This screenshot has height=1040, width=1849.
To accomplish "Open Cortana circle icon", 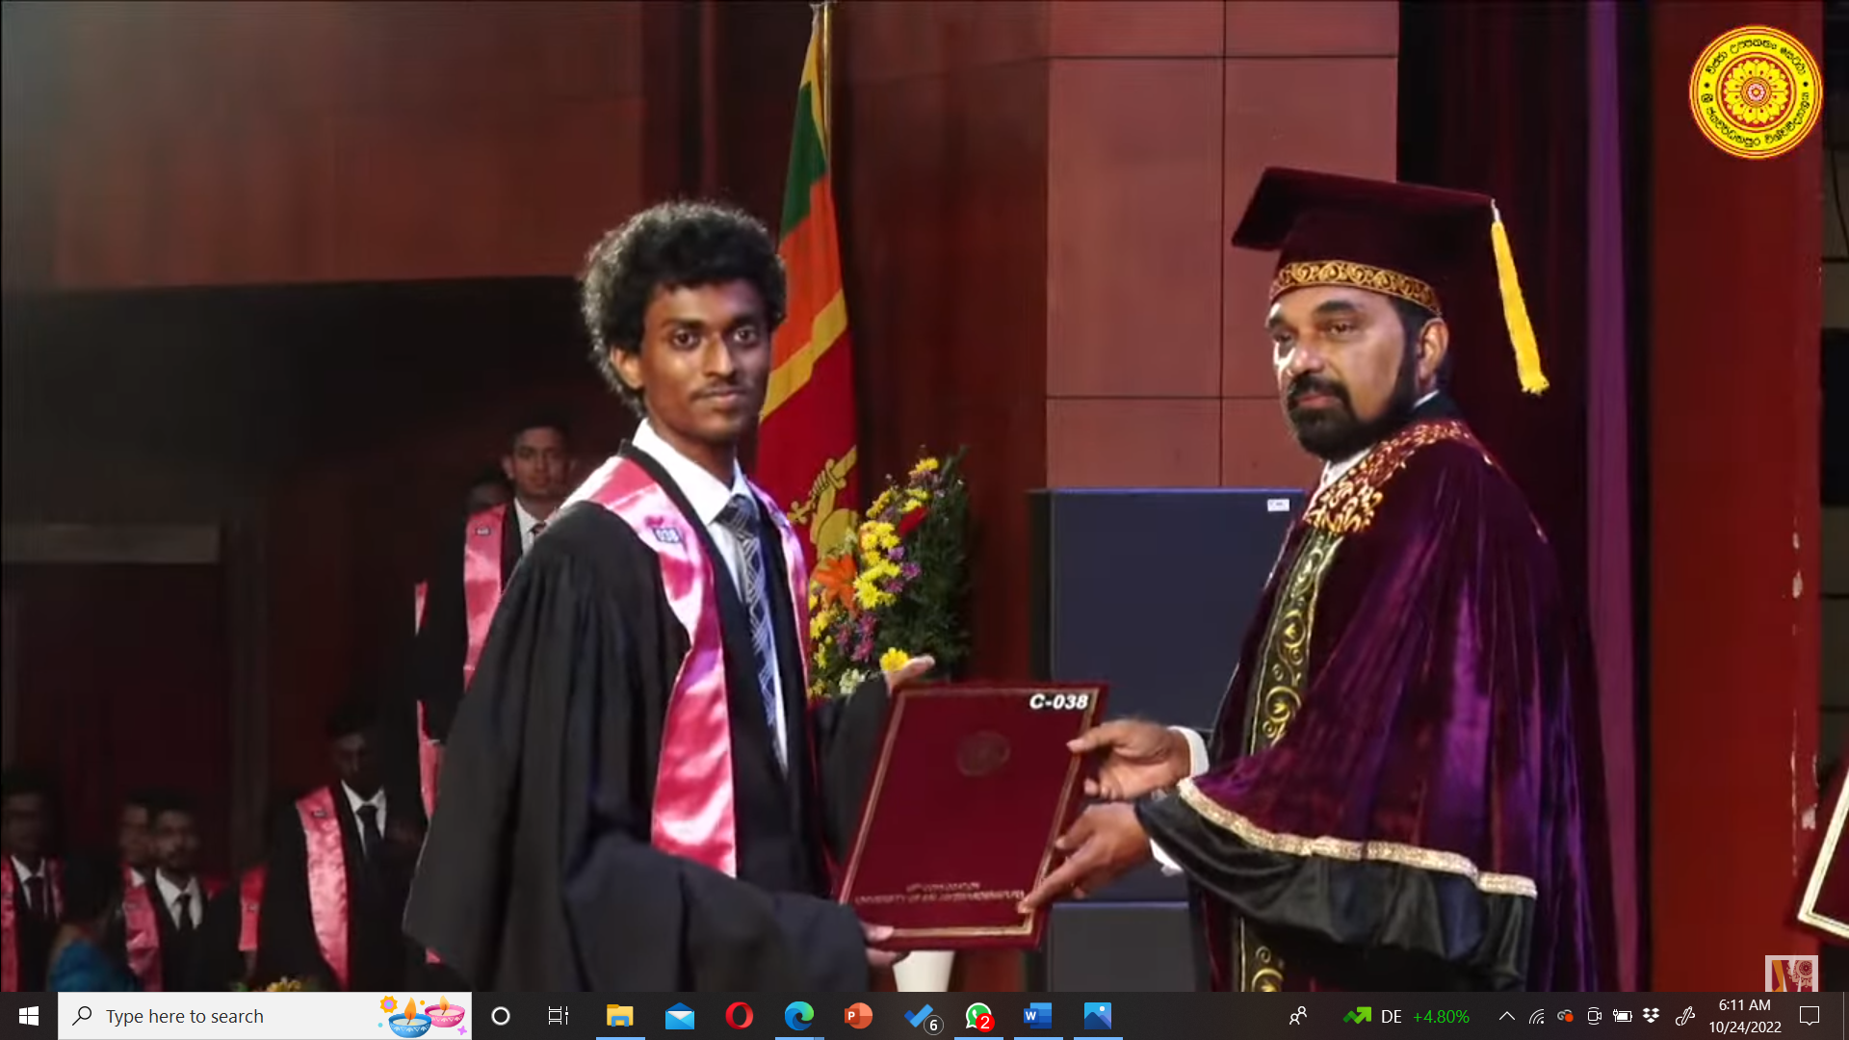I will 500,1016.
